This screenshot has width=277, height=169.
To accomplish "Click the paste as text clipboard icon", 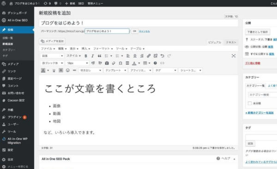I will (x=107, y=63).
